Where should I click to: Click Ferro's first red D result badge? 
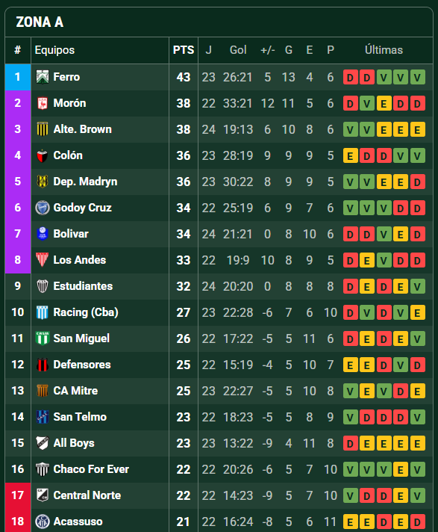pos(350,78)
